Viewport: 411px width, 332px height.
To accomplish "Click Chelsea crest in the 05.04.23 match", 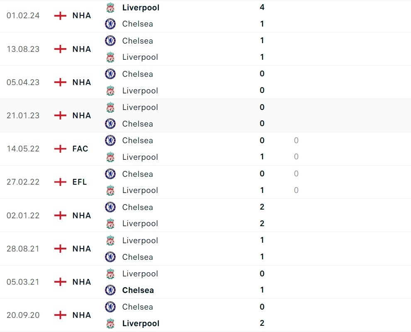I will pyautogui.click(x=110, y=74).
